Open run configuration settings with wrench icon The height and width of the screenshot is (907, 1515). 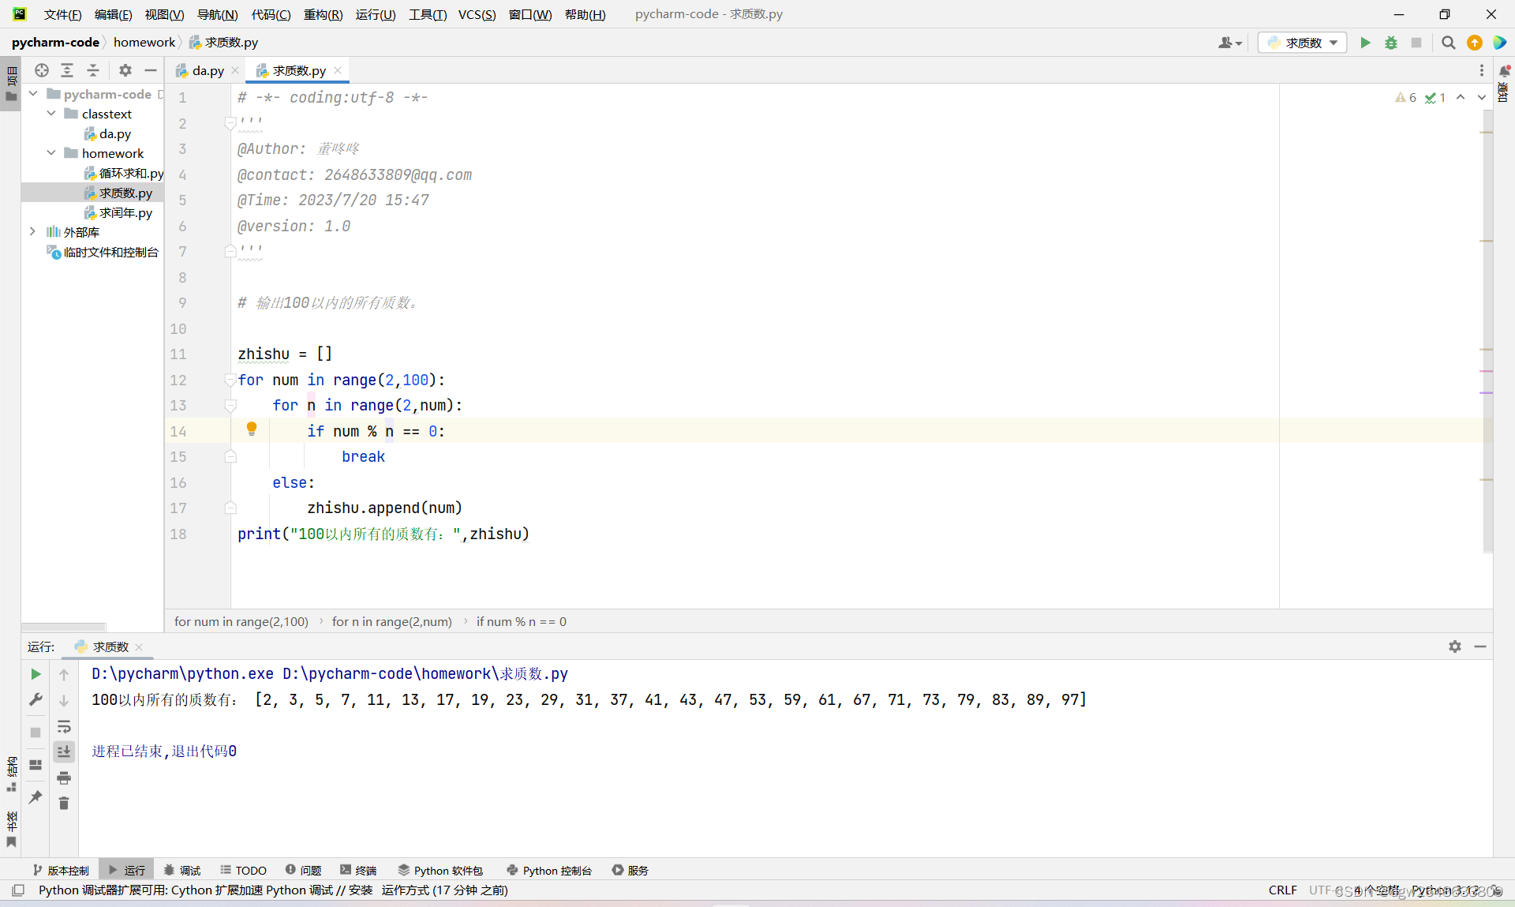tap(35, 699)
